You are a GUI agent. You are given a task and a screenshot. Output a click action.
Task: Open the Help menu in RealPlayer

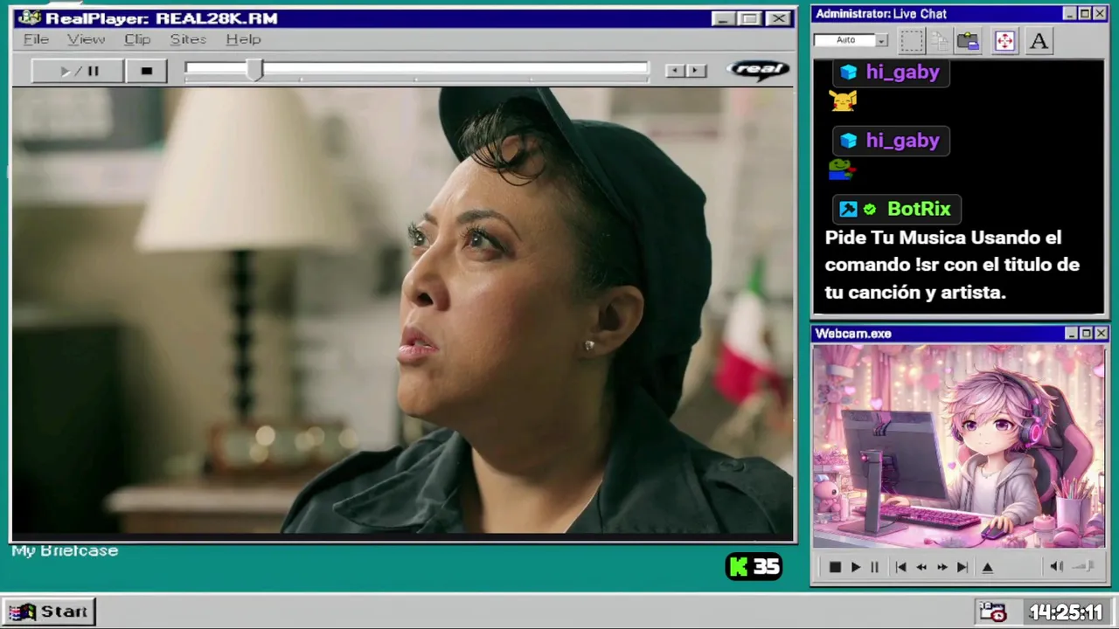(x=243, y=39)
